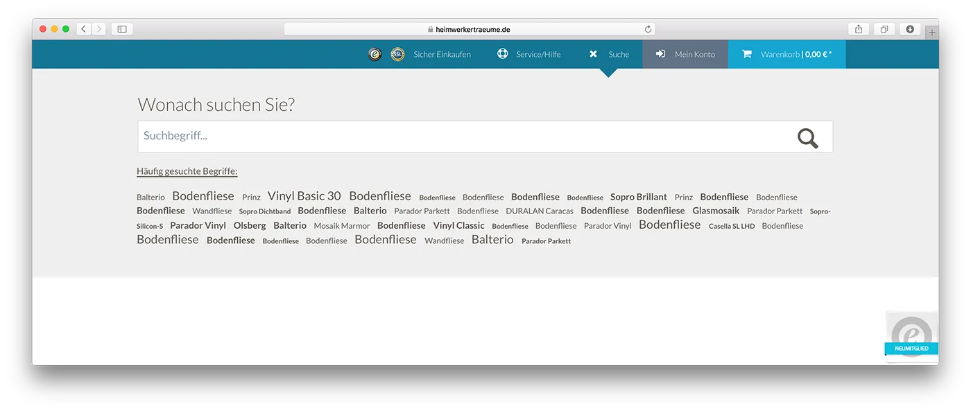Click the Sopro Brillant tag
This screenshot has height=411, width=971.
(639, 197)
